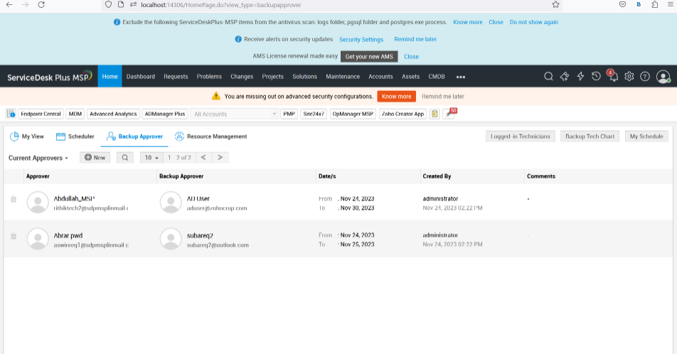Expand the Current Approvers filter dropdown
This screenshot has width=677, height=354.
tap(38, 158)
